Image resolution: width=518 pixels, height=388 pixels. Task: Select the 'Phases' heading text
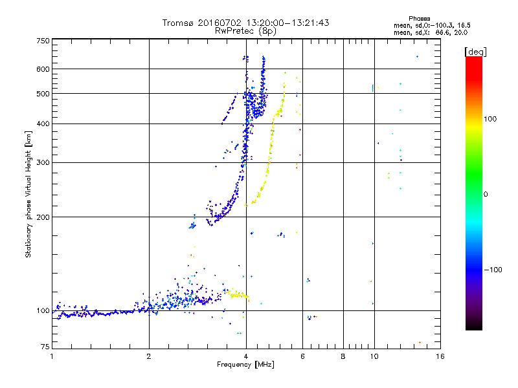[419, 19]
